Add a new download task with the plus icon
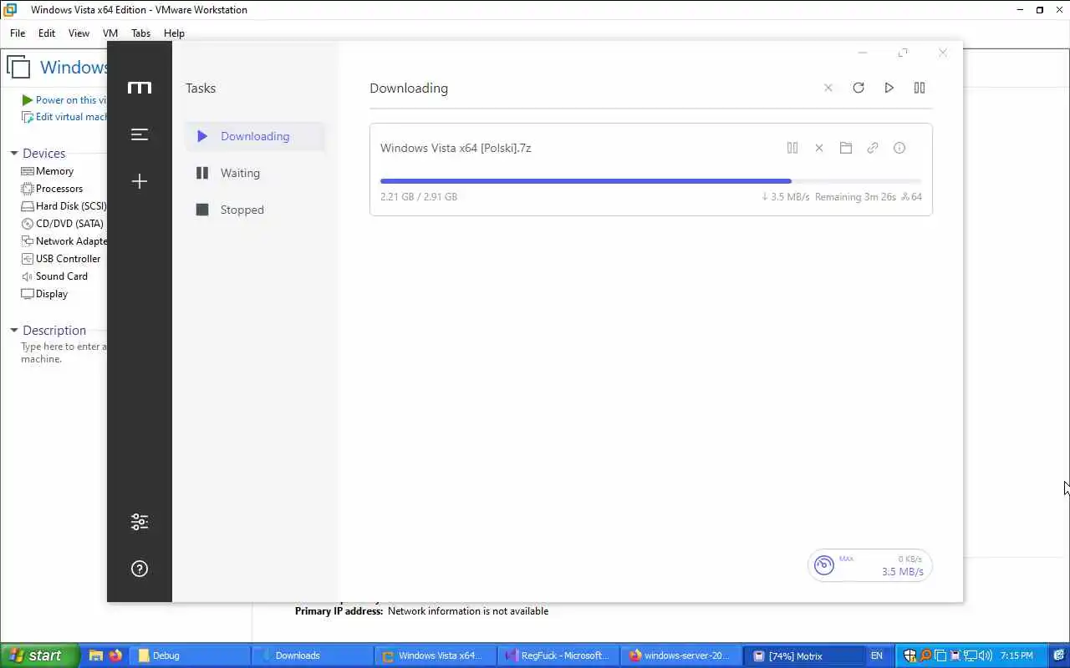Image resolution: width=1070 pixels, height=668 pixels. coord(140,181)
